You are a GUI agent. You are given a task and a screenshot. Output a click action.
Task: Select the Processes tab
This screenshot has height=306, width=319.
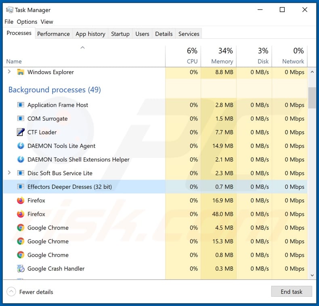[x=19, y=33]
